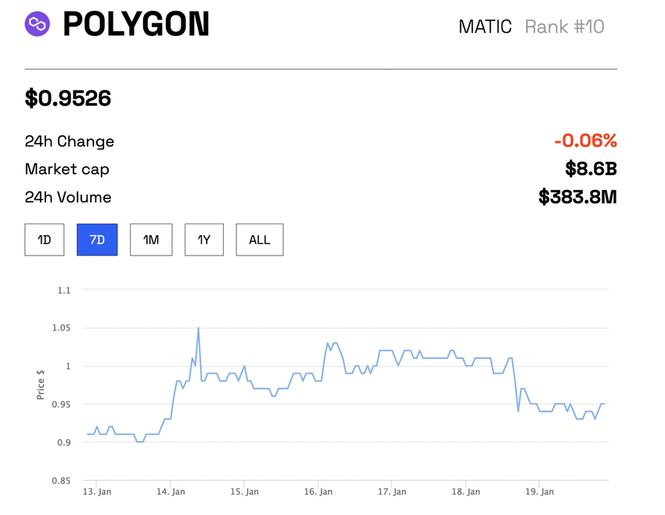Screen dimensions: 665x515
Task: Click the POLYGON coin title
Action: tap(136, 25)
